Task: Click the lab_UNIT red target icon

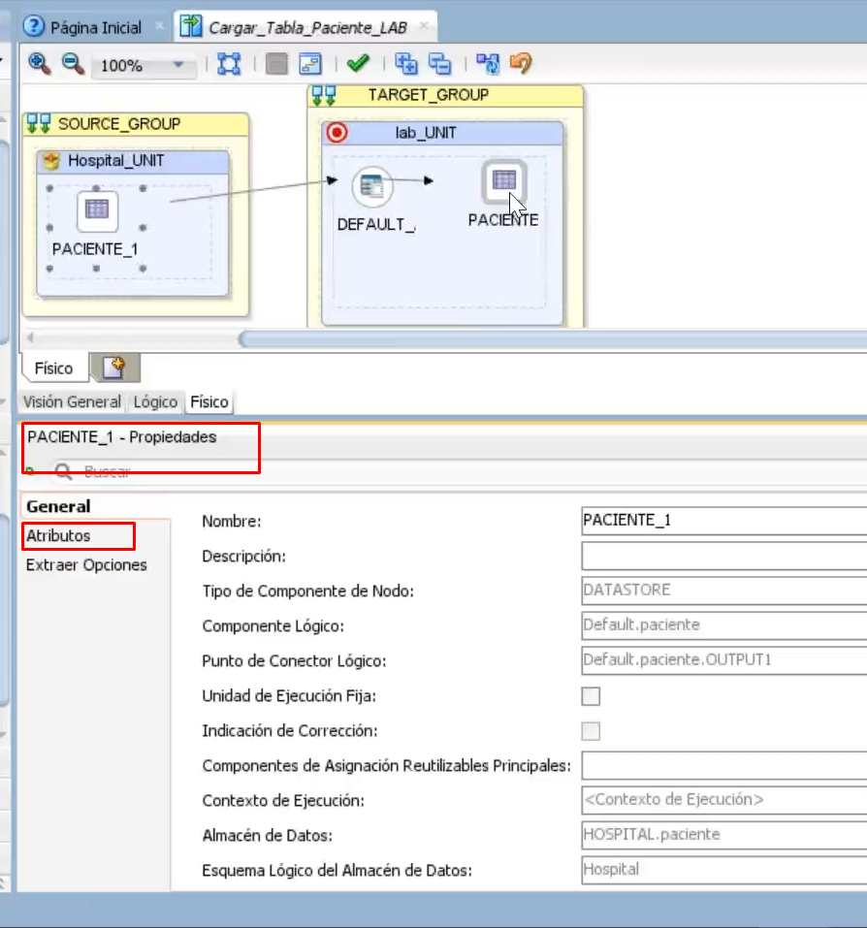Action: [x=337, y=133]
